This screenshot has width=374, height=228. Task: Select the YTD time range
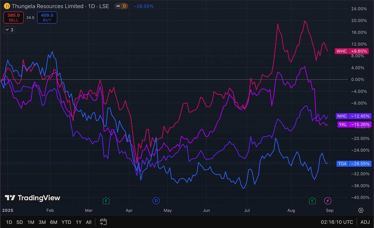[x=66, y=222]
